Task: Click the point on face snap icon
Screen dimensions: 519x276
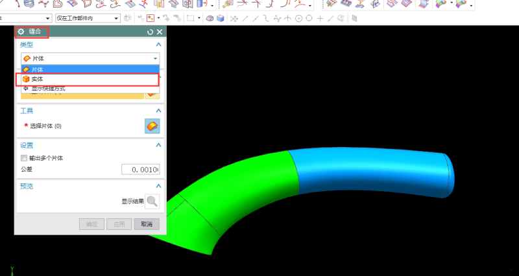Action: [341, 18]
